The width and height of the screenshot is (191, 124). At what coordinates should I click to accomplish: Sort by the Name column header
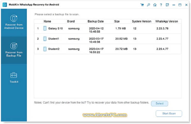tap(47, 21)
